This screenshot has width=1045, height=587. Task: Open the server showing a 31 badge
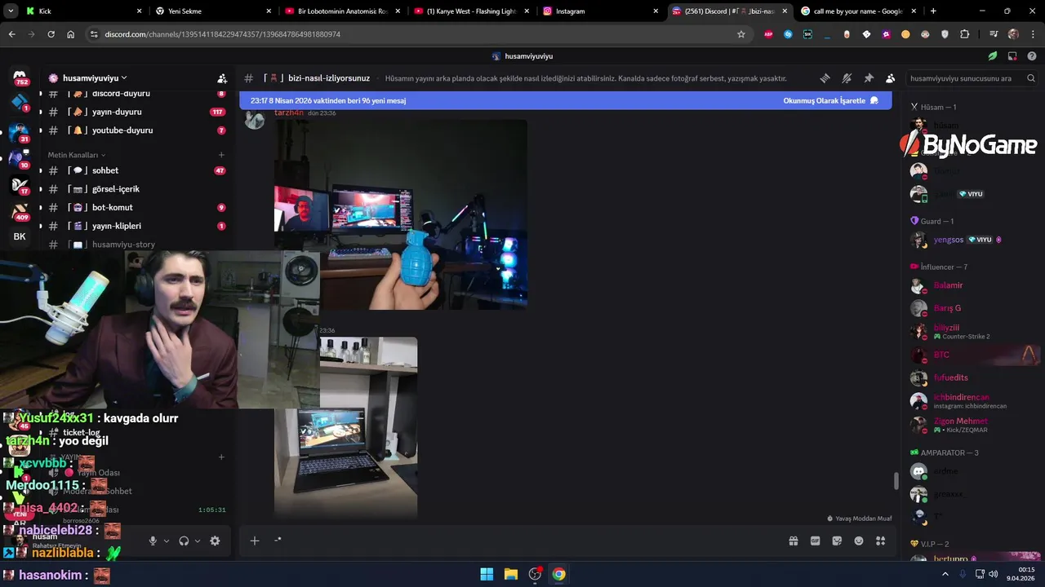tap(20, 133)
